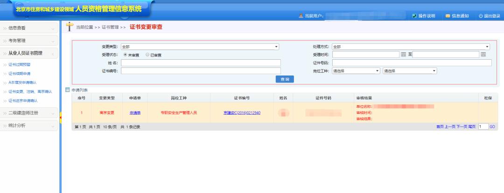The width and height of the screenshot is (504, 193).
Task: Open the 变更类型 dropdown
Action: pos(199,47)
